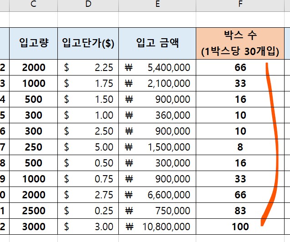Select unit price cell $ 0.75
The height and width of the screenshot is (242, 290).
coord(88,179)
